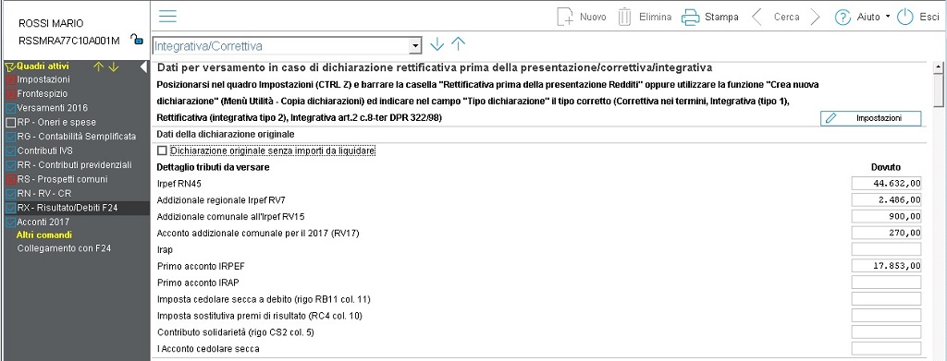The image size is (947, 361).
Task: Toggle RR - Contributi previdenziali checkbox
Action: tap(10, 165)
